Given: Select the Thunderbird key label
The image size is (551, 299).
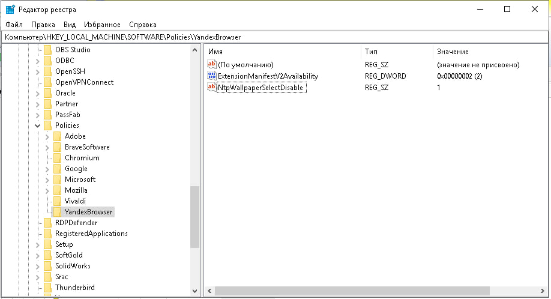Looking at the screenshot, I should 75,288.
